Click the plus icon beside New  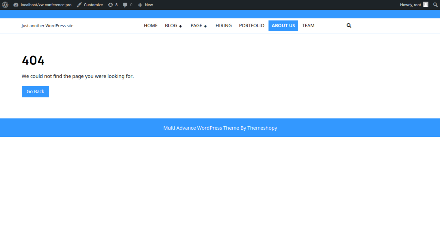pyautogui.click(x=140, y=5)
